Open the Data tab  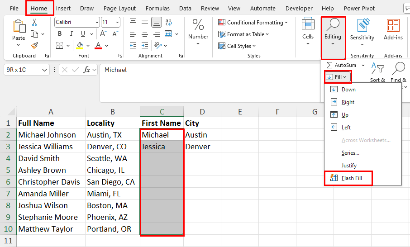click(x=185, y=8)
